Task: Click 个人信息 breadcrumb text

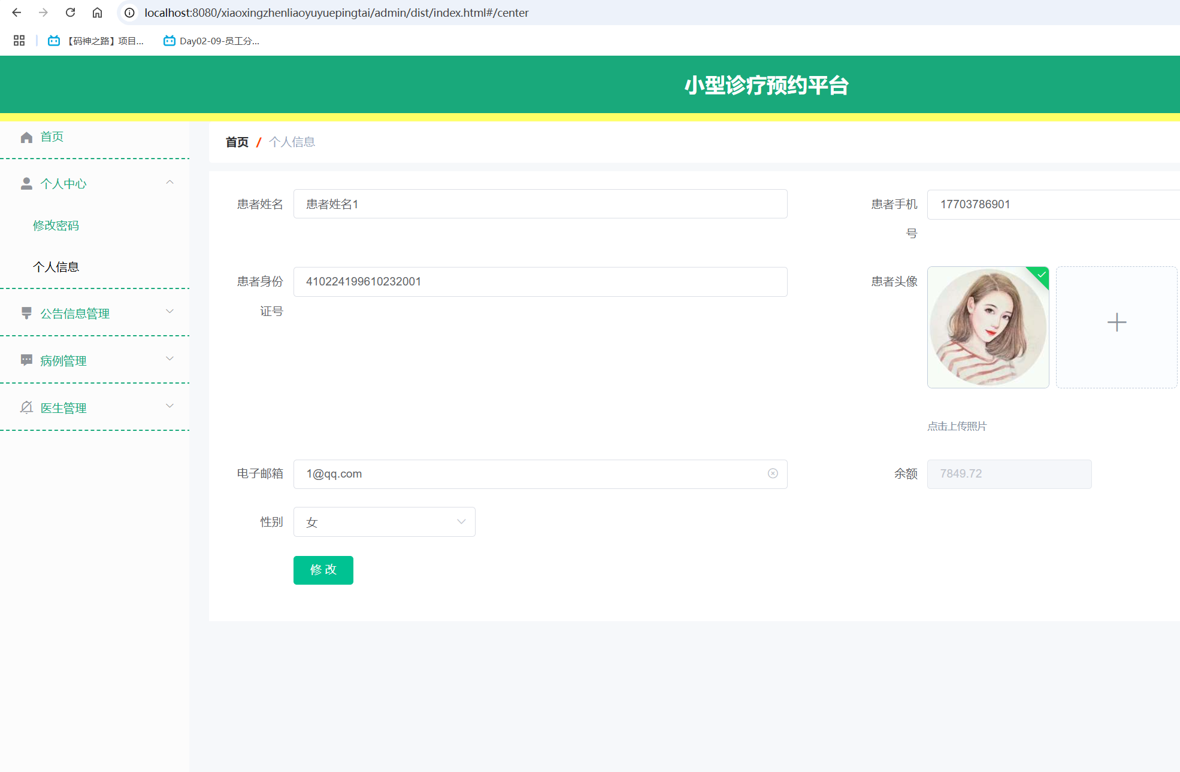Action: pyautogui.click(x=292, y=142)
